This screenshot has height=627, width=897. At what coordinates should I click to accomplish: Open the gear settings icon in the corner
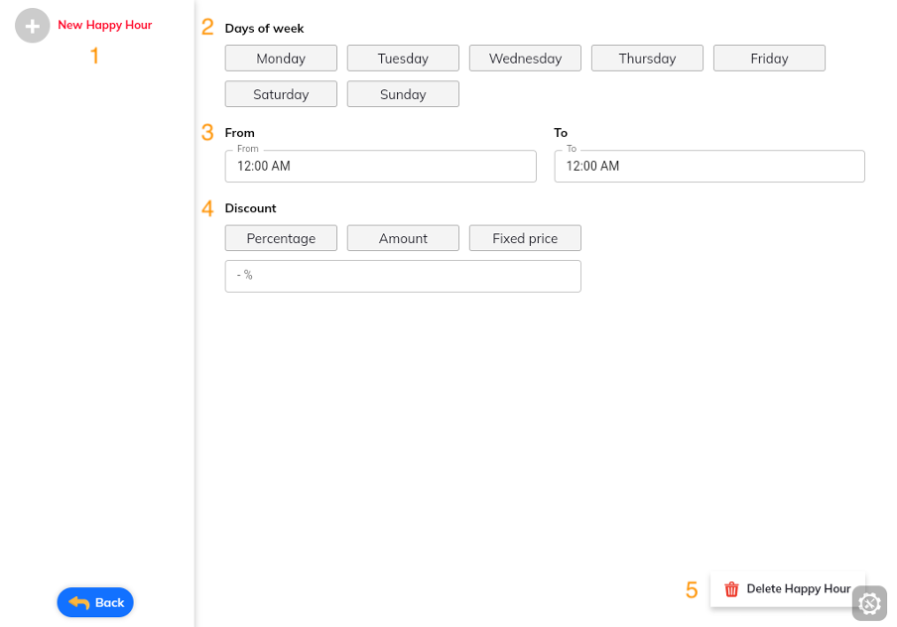[x=869, y=603]
